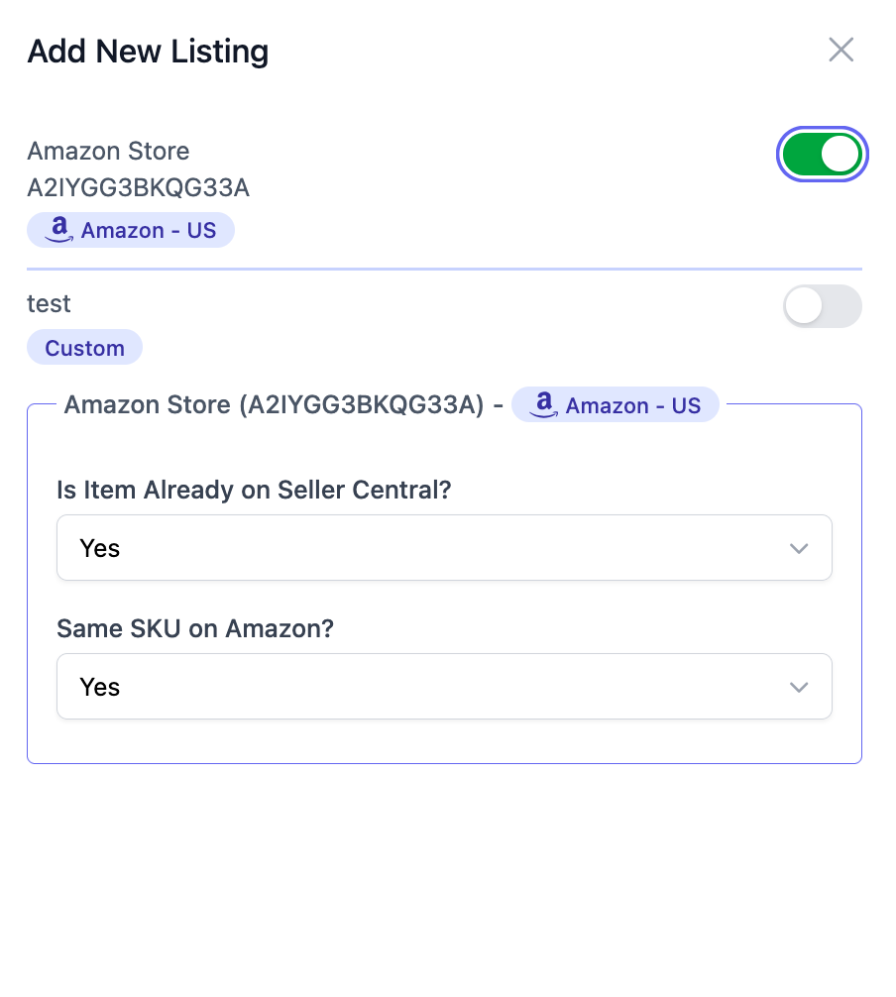This screenshot has height=997, width=896.
Task: Disable the Amazon Store listing toggle
Action: [x=822, y=154]
